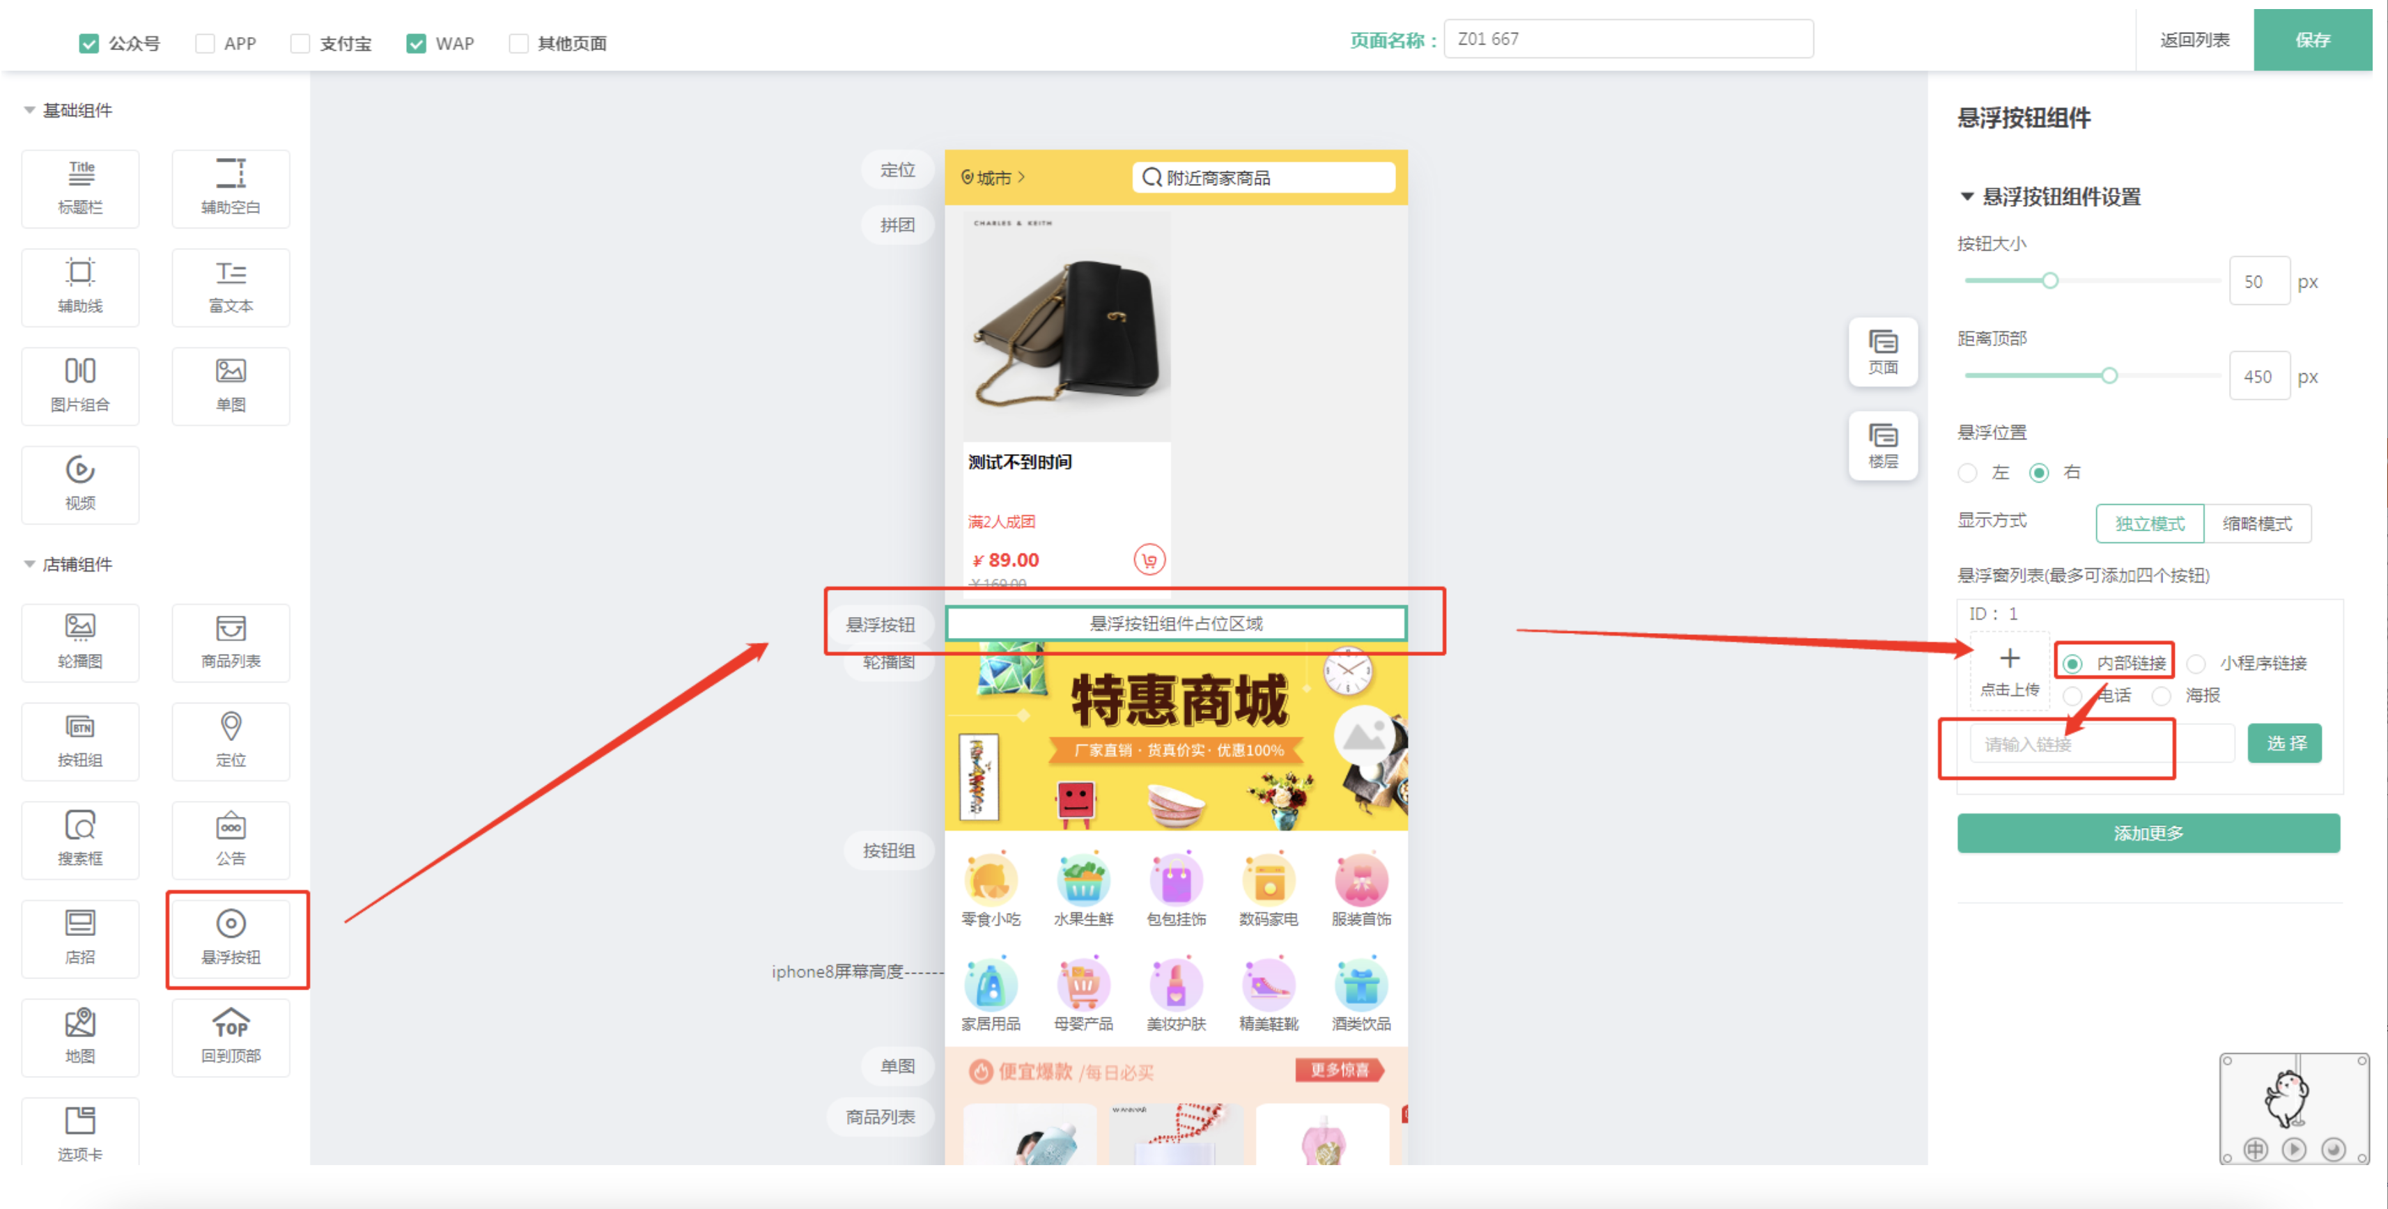
Task: Select the 富文本 rich text component
Action: (x=231, y=287)
